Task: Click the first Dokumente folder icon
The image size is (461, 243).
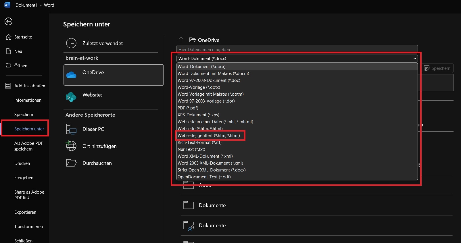Action: pyautogui.click(x=189, y=205)
